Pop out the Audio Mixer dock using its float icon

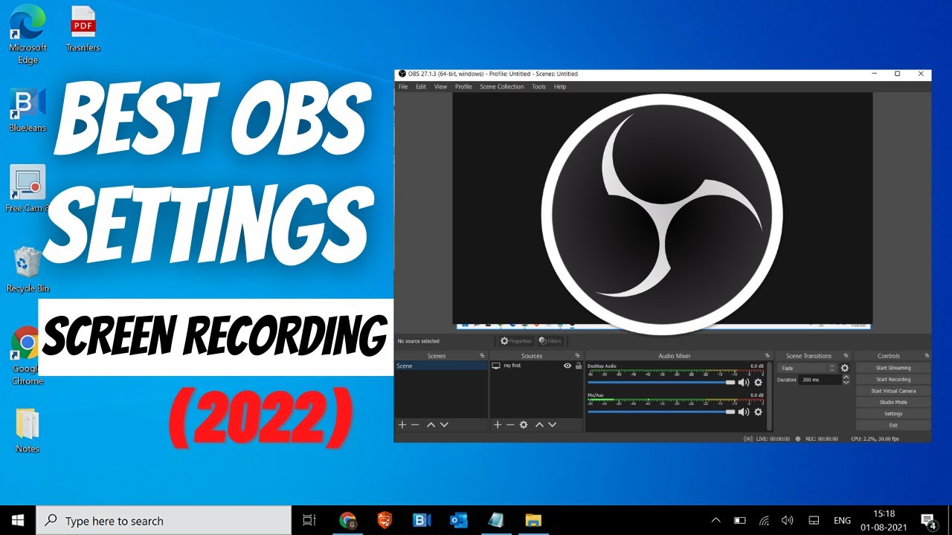(767, 356)
